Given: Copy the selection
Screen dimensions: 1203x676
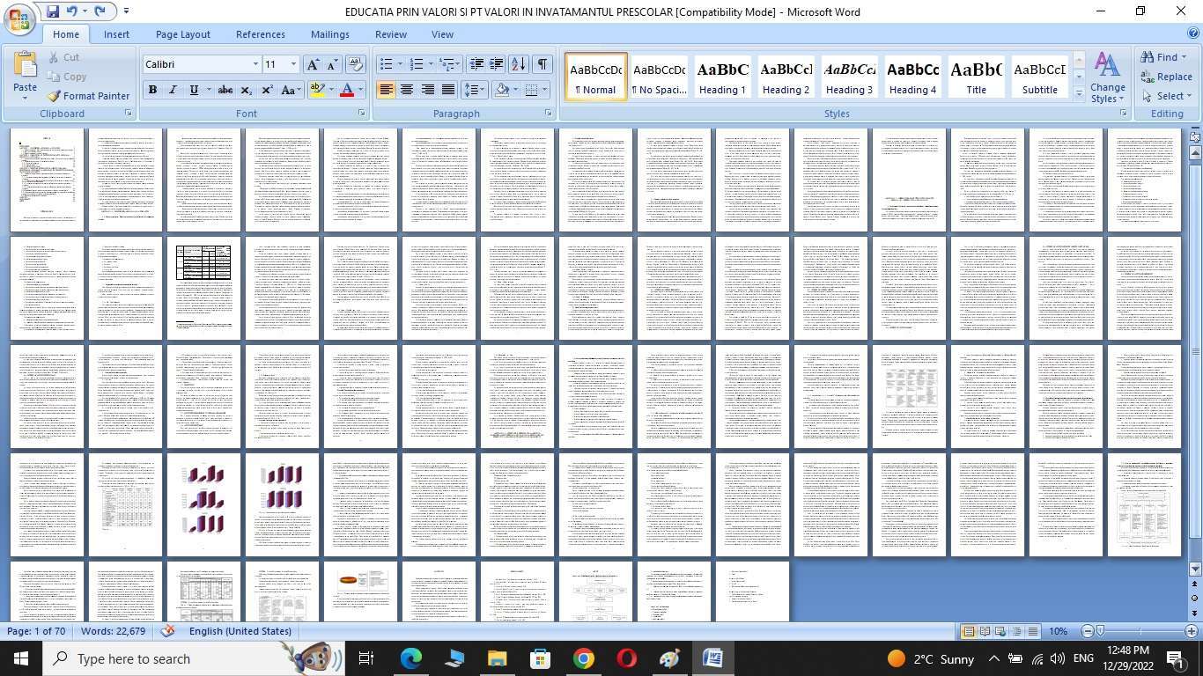Looking at the screenshot, I should click(67, 77).
